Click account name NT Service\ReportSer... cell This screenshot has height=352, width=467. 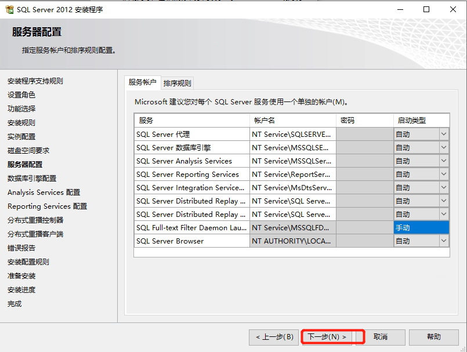point(293,174)
